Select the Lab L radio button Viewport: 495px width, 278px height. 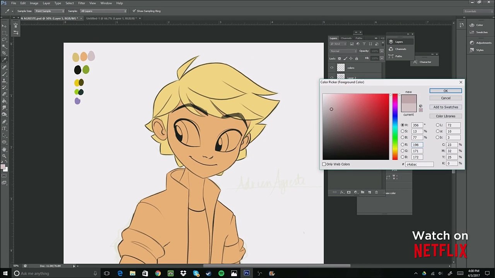(x=438, y=125)
